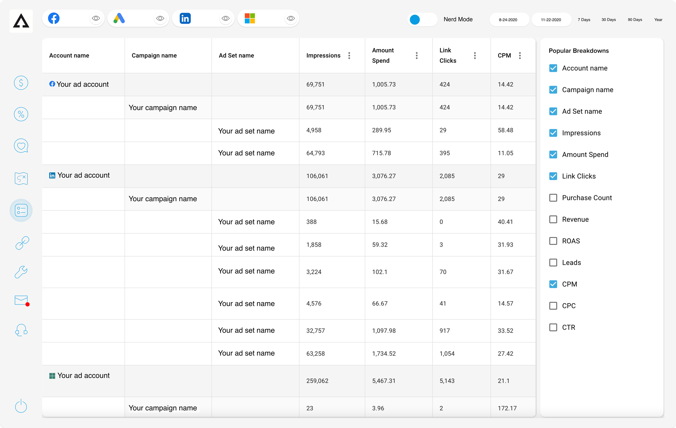This screenshot has height=428, width=676.
Task: Toggle Facebook visibility eye icon
Action: [96, 19]
